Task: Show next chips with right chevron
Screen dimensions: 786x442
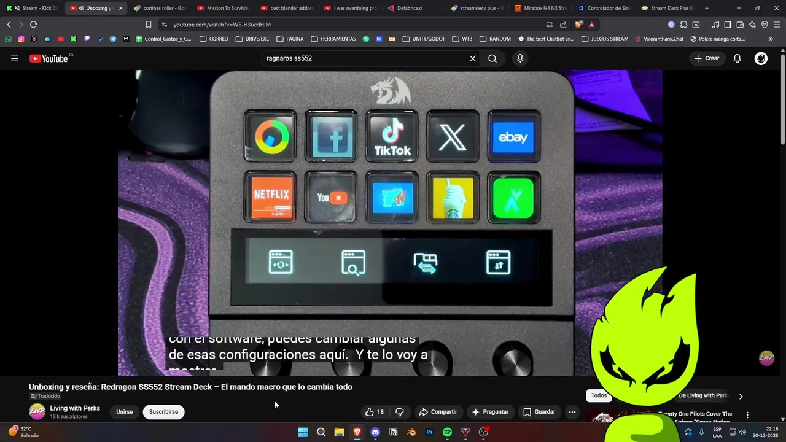Action: (741, 396)
